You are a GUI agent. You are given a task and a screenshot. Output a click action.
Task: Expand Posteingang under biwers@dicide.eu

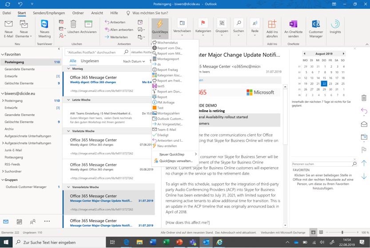click(3, 100)
